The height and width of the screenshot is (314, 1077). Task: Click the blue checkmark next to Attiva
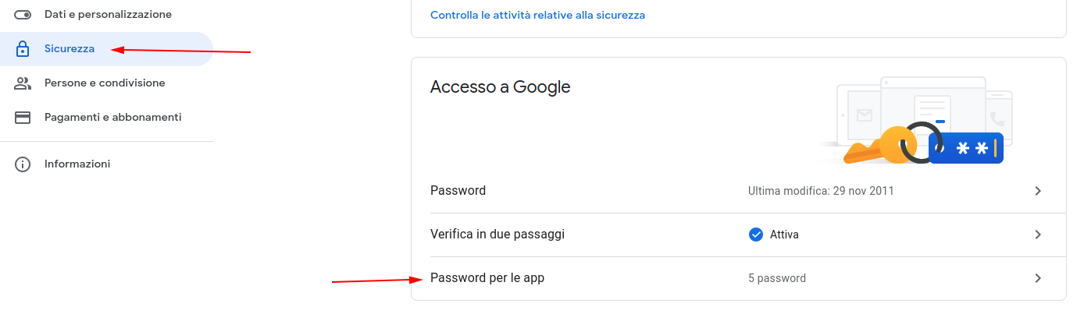point(755,235)
